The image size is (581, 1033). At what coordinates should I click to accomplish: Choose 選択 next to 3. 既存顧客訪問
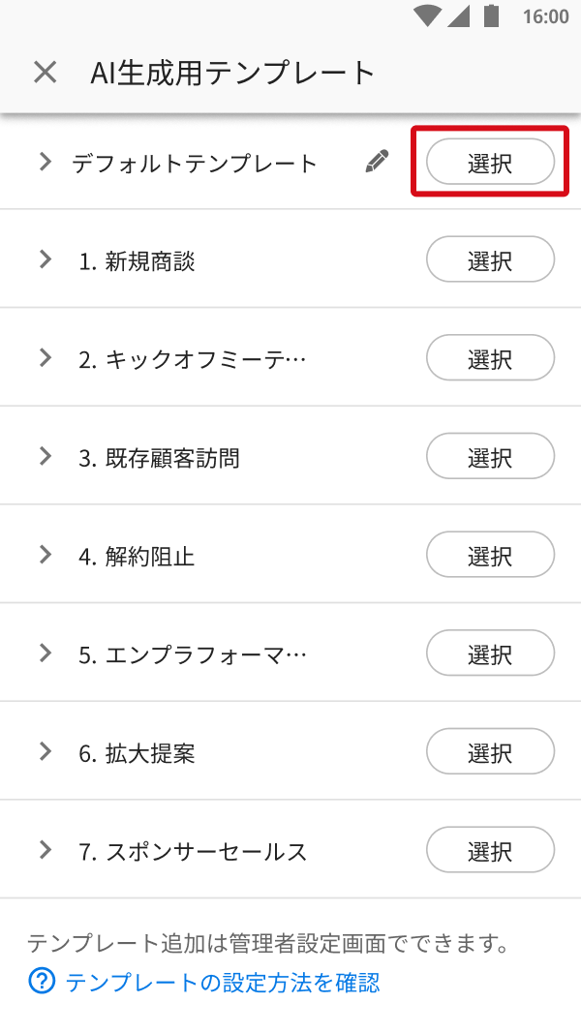click(x=490, y=457)
